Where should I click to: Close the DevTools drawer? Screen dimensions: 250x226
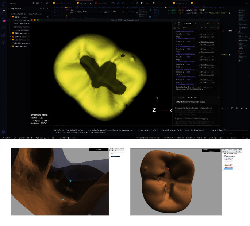(x=218, y=98)
